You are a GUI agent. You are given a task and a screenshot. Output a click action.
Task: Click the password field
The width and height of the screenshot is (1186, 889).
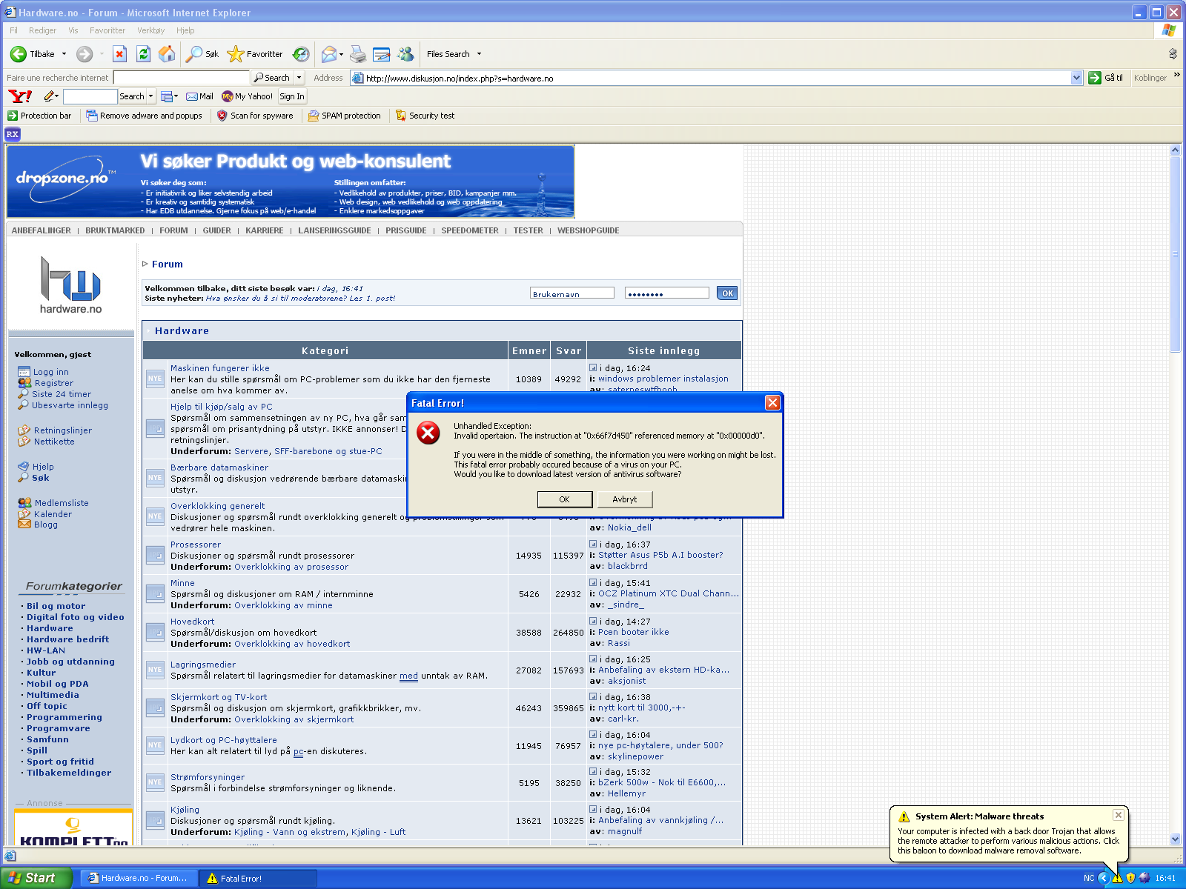click(x=666, y=293)
